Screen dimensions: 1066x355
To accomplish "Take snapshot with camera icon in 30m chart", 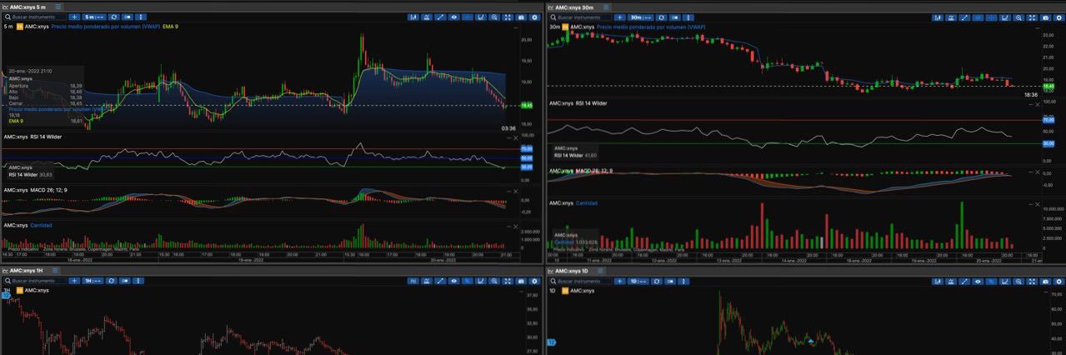I will coord(1045,17).
